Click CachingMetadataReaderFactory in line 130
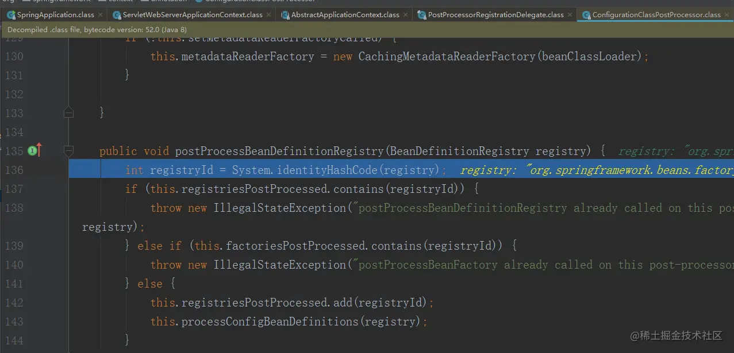This screenshot has height=353, width=734. click(447, 56)
